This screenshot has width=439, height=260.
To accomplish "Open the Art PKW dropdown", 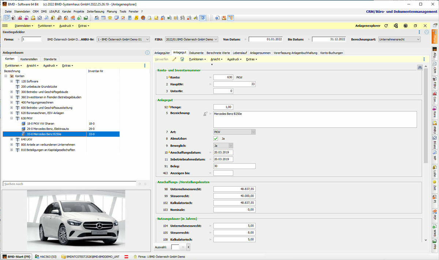I will [253, 132].
